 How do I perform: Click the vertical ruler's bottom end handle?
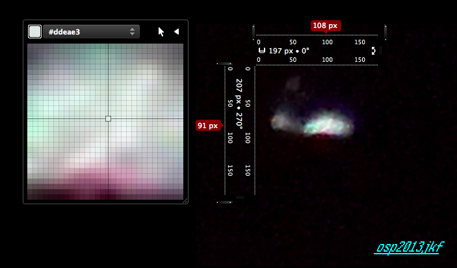[224, 202]
